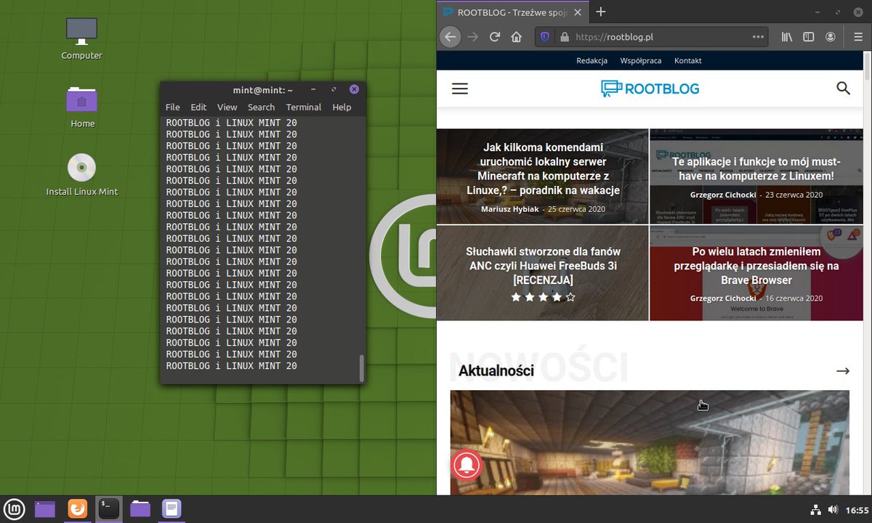
Task: Open Redakcja link in site header
Action: click(592, 61)
